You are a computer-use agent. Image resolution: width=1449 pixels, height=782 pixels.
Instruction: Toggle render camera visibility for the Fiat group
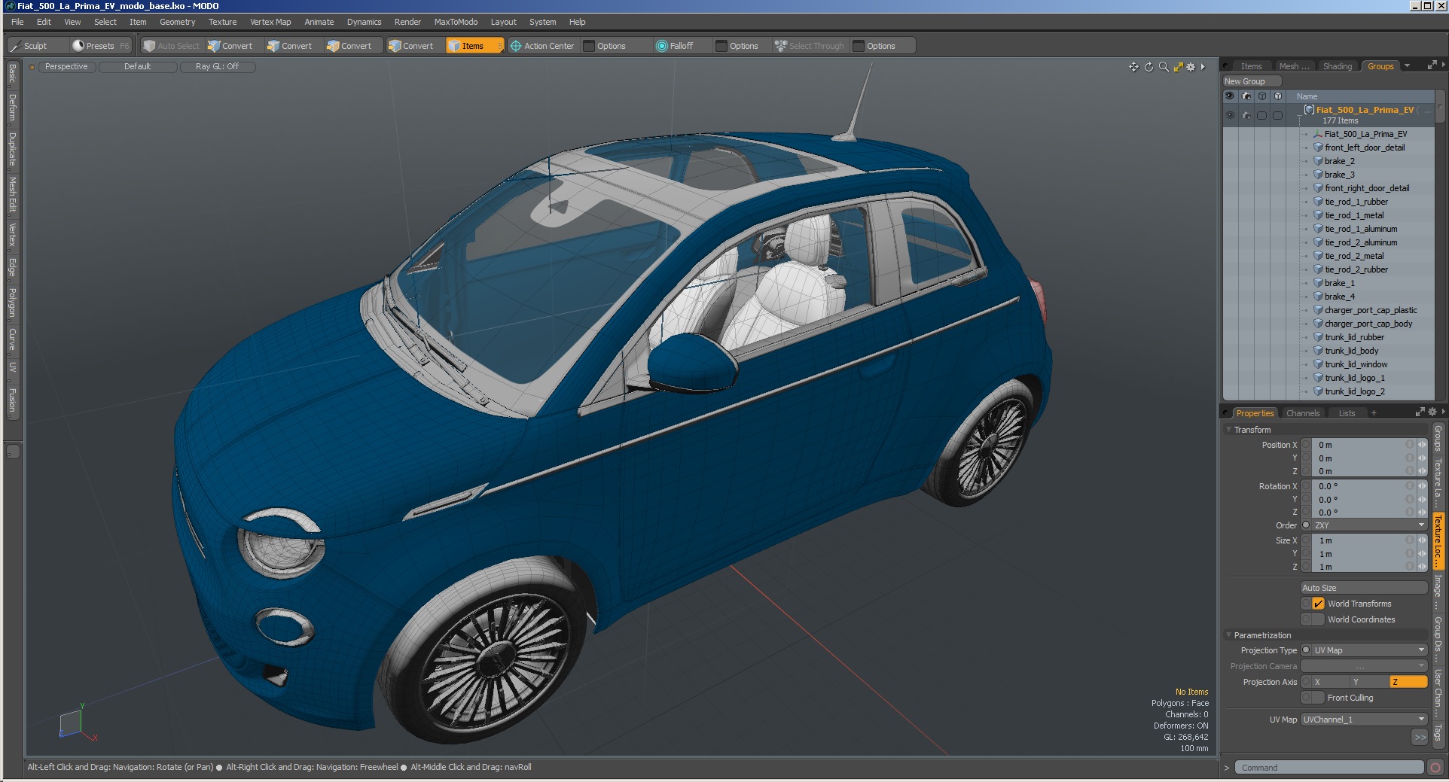(1246, 115)
